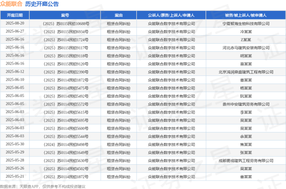This screenshot has height=189, width=286.
Task: Click case number 苏0114民初5630号
Action: click(66, 161)
